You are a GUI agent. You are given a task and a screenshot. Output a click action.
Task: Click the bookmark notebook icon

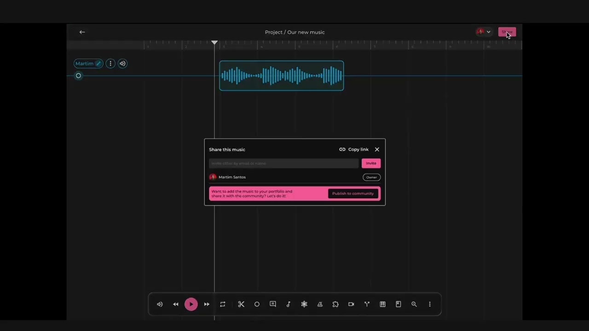point(398,304)
